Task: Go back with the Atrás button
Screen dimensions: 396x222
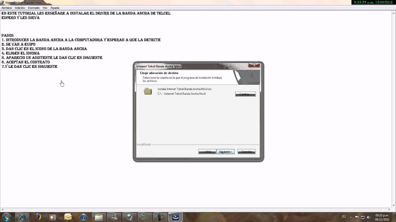Action: coord(207,152)
